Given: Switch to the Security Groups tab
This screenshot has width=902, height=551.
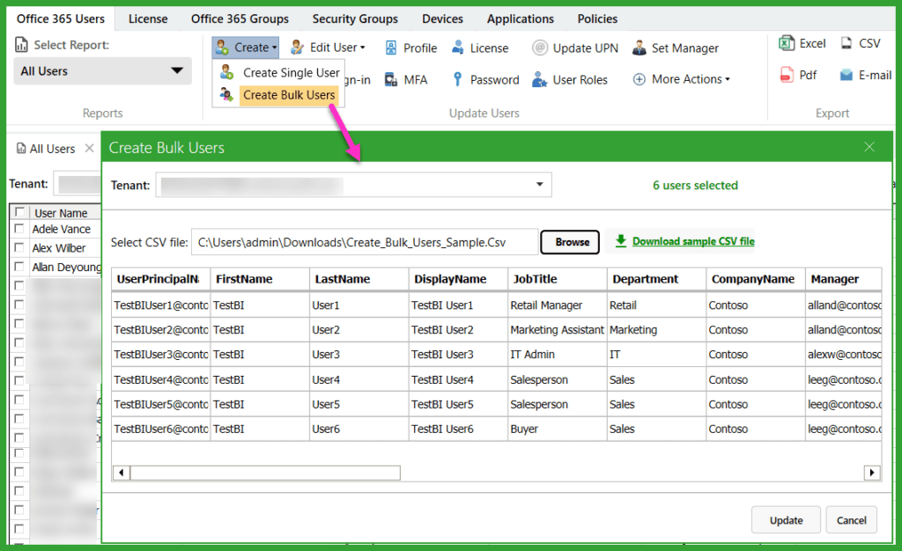Looking at the screenshot, I should click(355, 19).
